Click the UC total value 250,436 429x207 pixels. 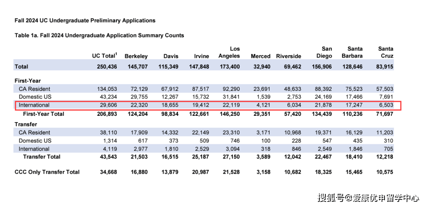tap(107, 67)
